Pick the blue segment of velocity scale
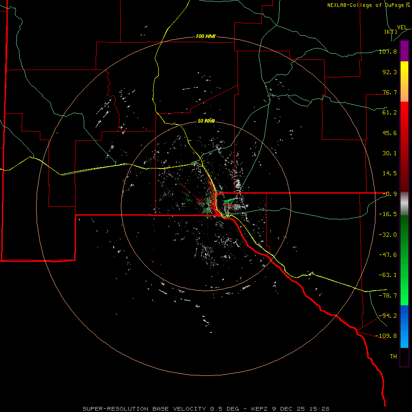 pyautogui.click(x=404, y=326)
